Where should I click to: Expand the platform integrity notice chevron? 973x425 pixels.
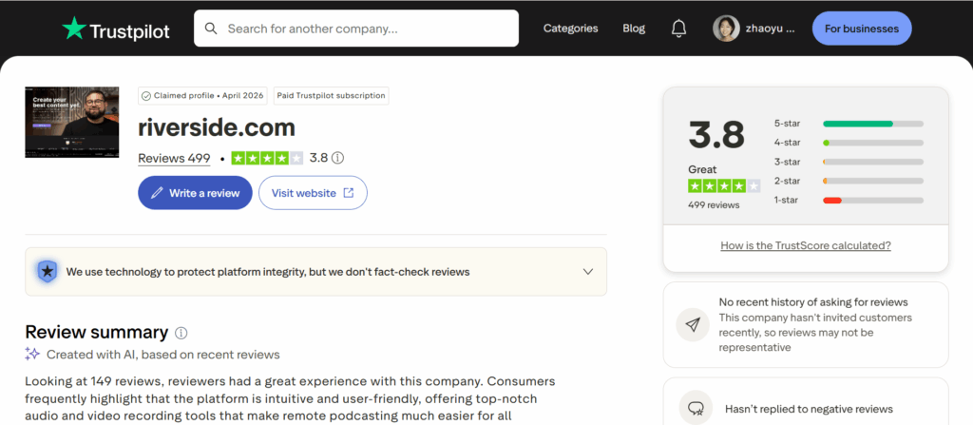pos(588,272)
